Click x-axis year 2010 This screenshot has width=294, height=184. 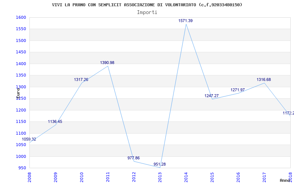pyautogui.click(x=82, y=177)
